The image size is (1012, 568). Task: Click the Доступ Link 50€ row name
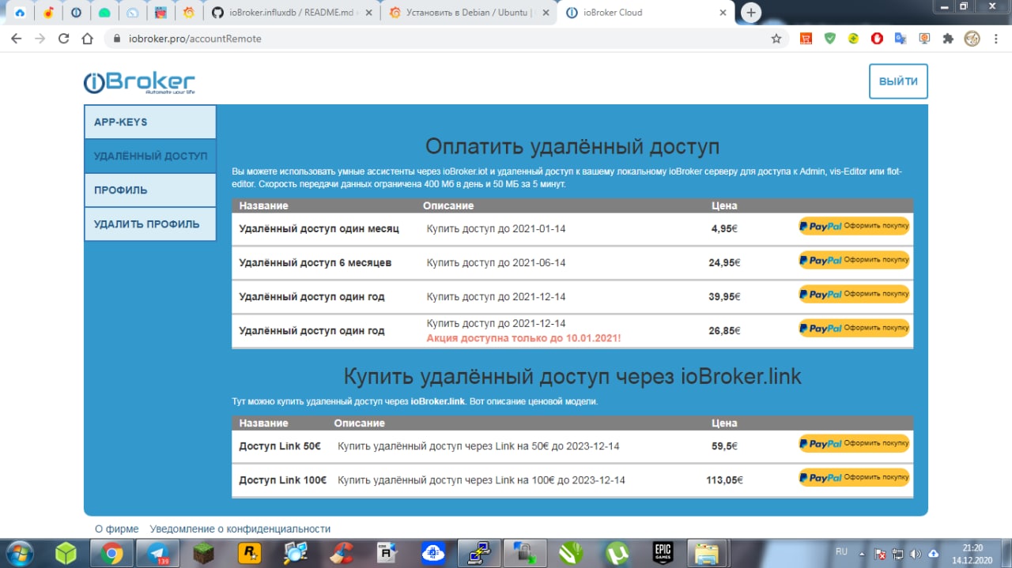(280, 446)
